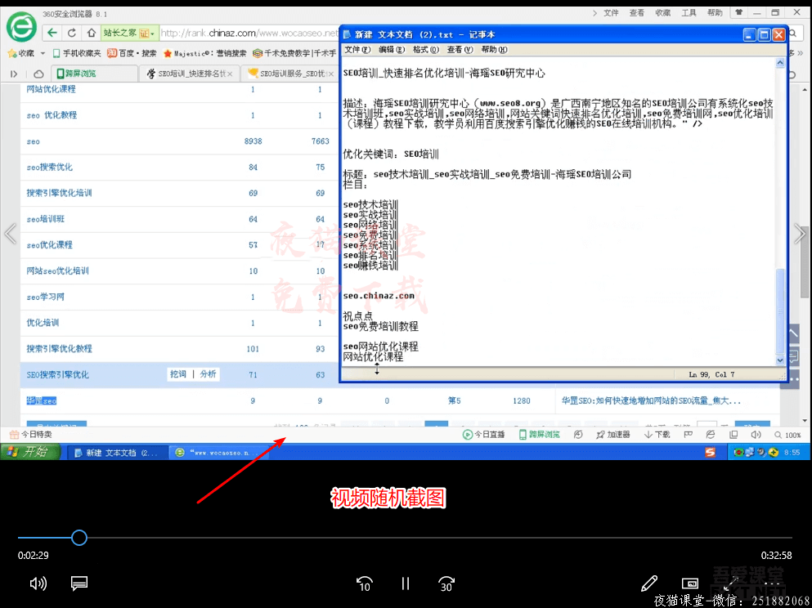Click the Windows 开始 start button

tap(30, 452)
